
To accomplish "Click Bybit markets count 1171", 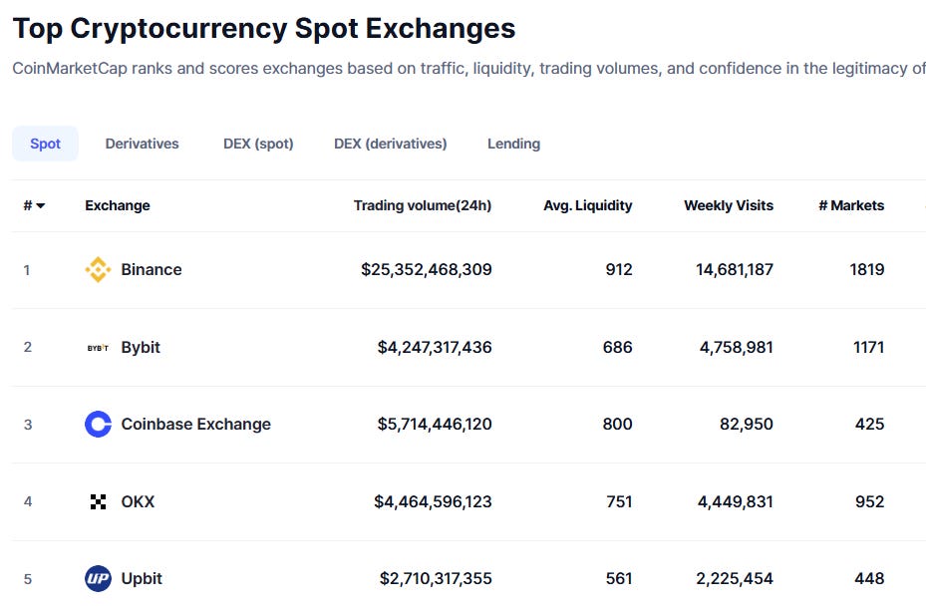I will point(869,347).
